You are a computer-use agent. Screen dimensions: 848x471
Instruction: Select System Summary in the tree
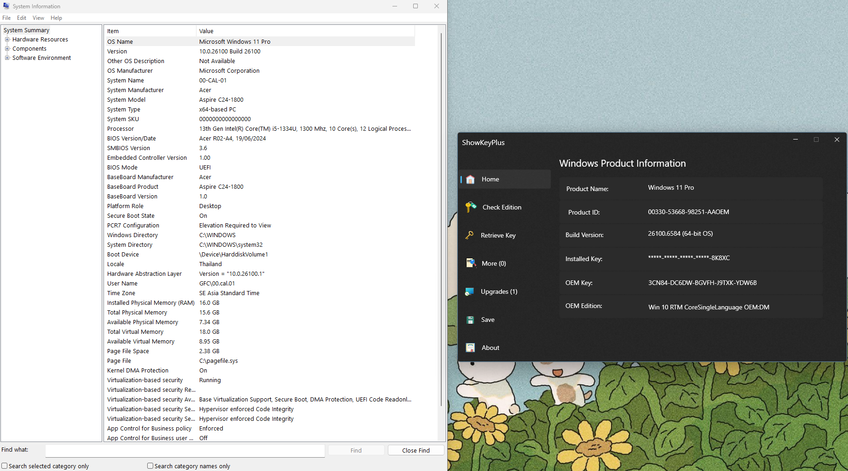[26, 30]
